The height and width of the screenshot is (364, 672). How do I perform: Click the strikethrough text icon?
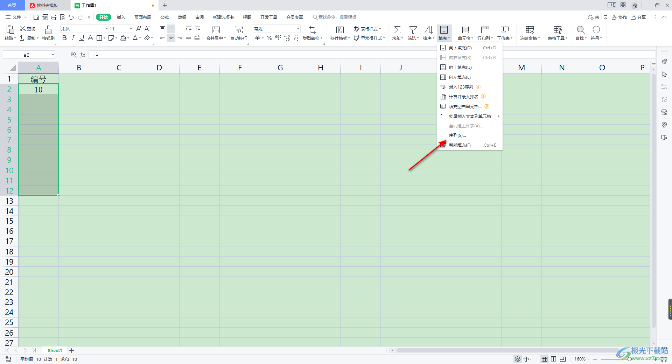(90, 38)
